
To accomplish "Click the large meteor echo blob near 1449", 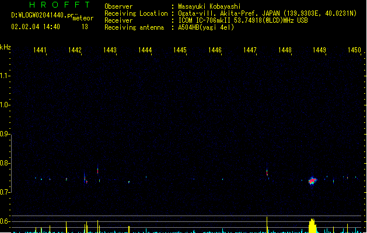I will [313, 181].
